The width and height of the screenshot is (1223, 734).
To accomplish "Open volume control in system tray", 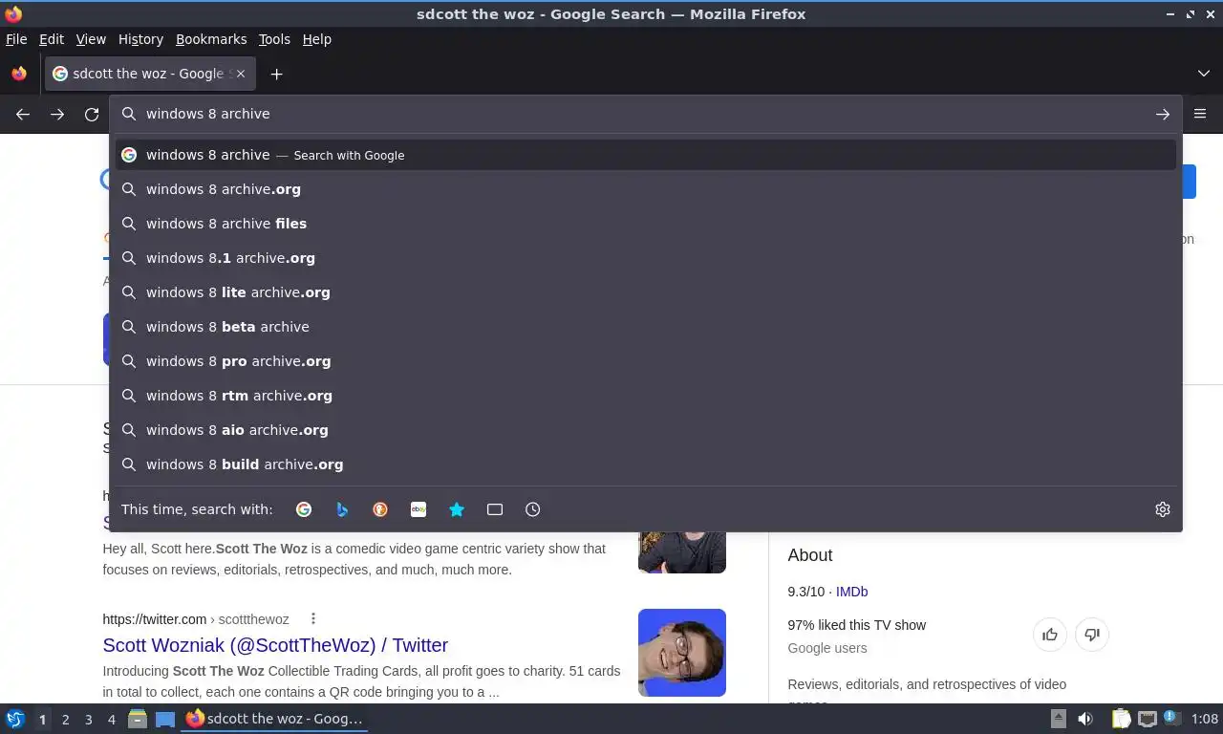I will (1085, 719).
